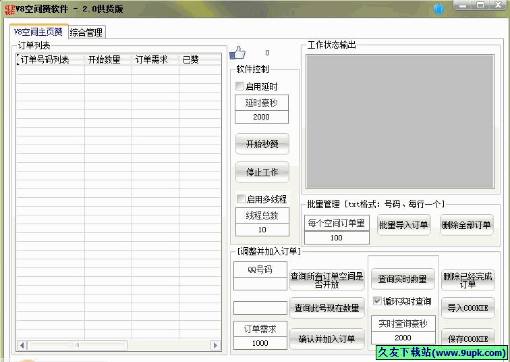The width and height of the screenshot is (510, 362).
Task: Click the 开始数量 column header
Action: (x=109, y=59)
